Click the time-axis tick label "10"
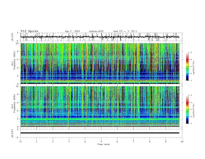This screenshot has width=205, height=159. 182,142
